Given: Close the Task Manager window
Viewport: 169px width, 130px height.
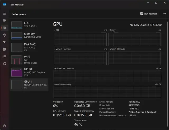Looking at the screenshot, I should coord(165,3).
